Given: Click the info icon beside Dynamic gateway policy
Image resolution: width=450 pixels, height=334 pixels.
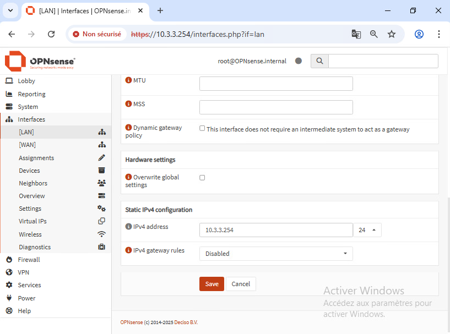Looking at the screenshot, I should 128,127.
